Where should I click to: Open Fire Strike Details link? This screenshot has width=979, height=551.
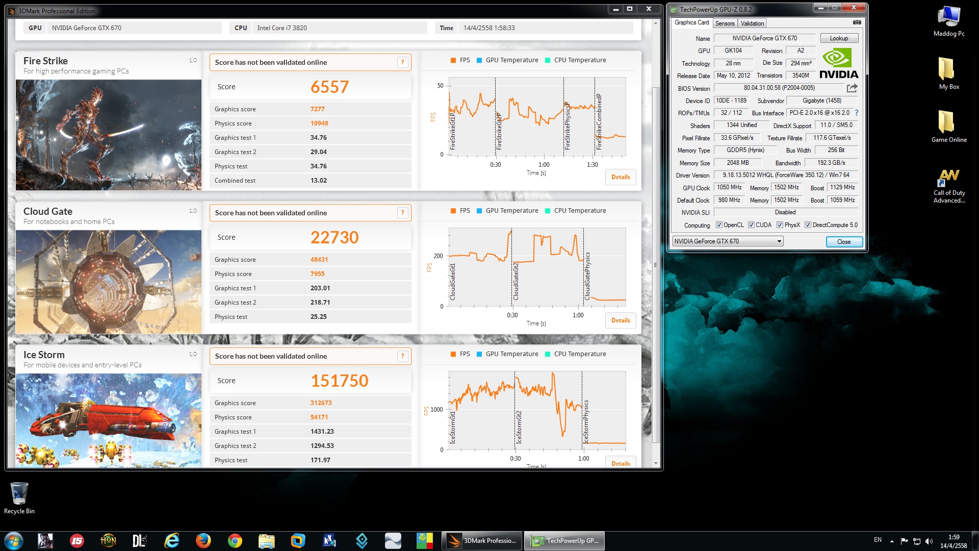(621, 177)
